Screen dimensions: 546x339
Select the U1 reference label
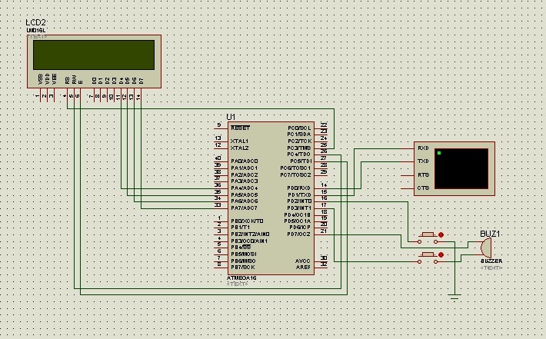(231, 117)
